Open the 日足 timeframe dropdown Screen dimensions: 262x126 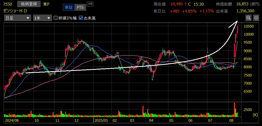pyautogui.click(x=17, y=18)
